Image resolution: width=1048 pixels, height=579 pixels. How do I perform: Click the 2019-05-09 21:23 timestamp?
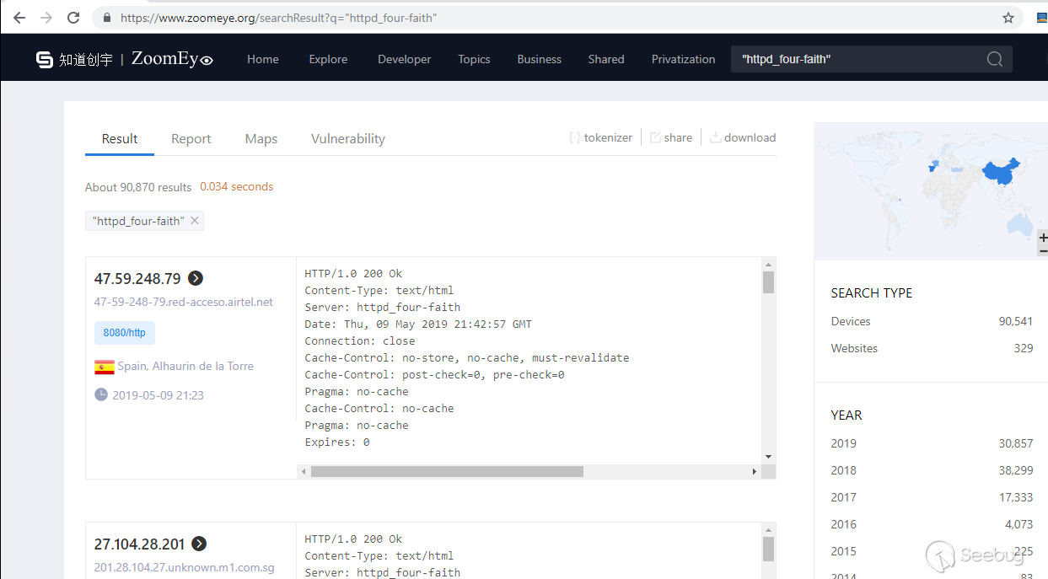coord(158,395)
